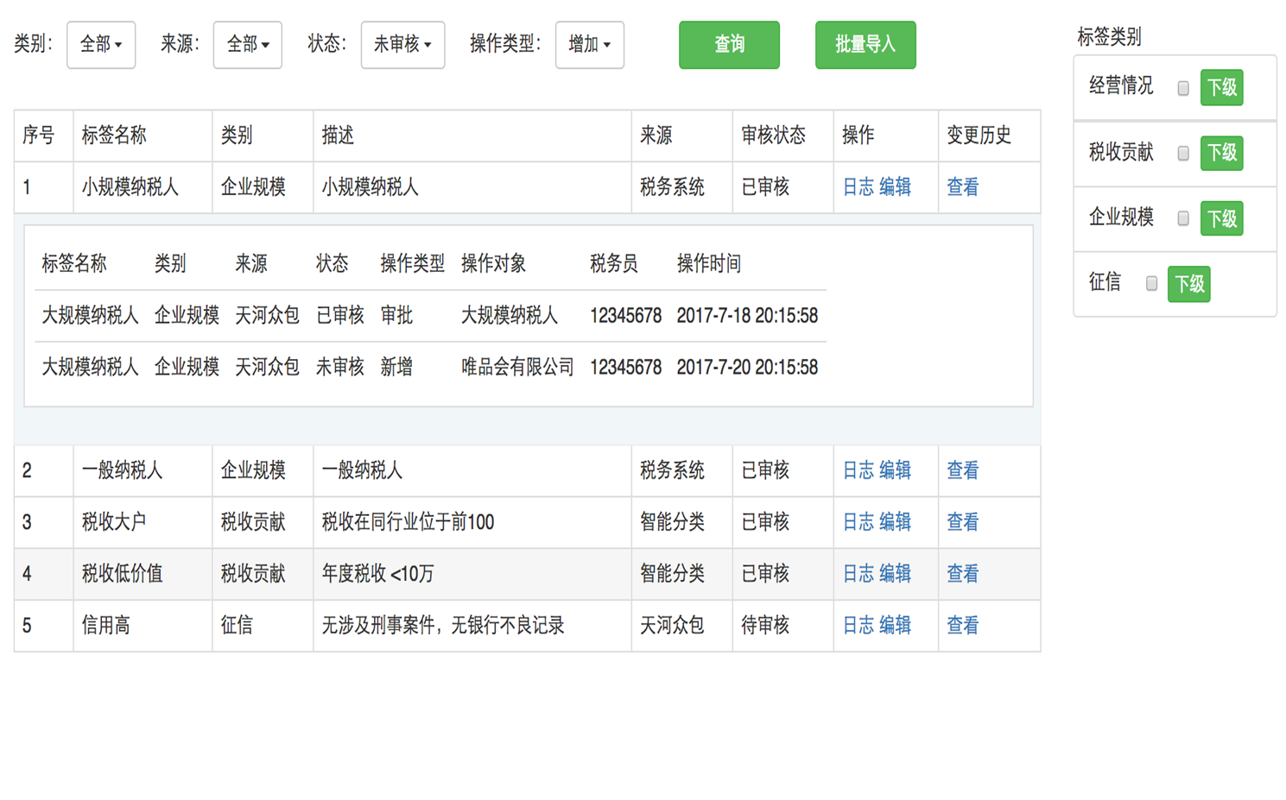Open the 状态 dropdown currently set to 未审核
This screenshot has height=800, width=1286.
(x=402, y=45)
